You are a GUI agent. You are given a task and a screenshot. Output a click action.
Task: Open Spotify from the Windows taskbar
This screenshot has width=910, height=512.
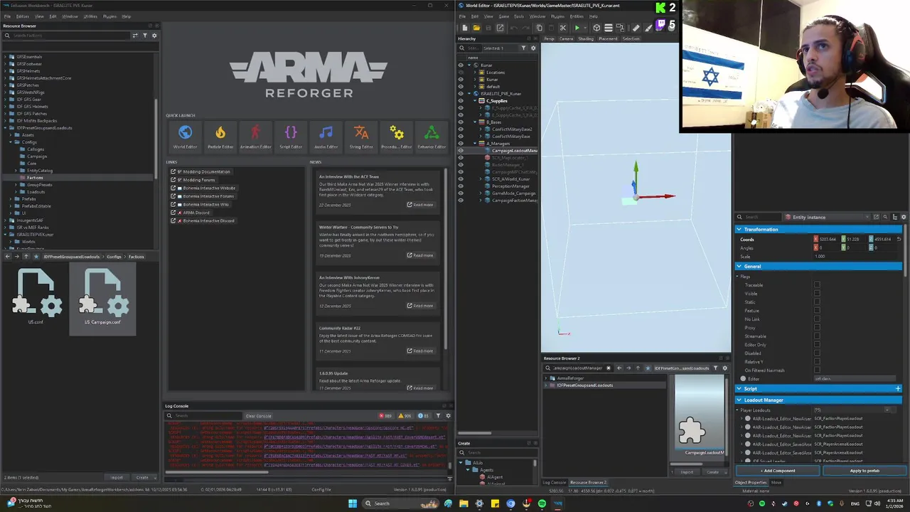[542, 503]
